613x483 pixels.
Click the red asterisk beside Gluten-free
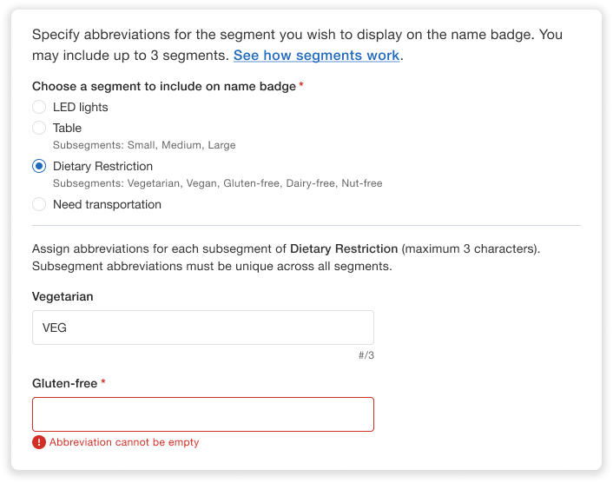pos(103,383)
